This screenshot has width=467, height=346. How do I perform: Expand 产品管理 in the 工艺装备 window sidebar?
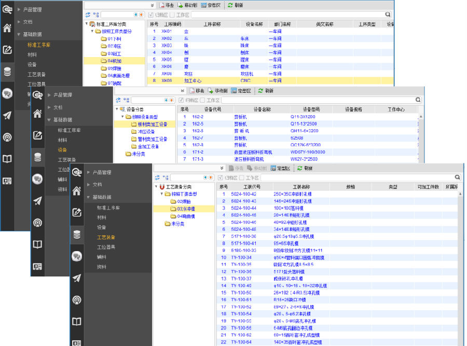tap(102, 172)
